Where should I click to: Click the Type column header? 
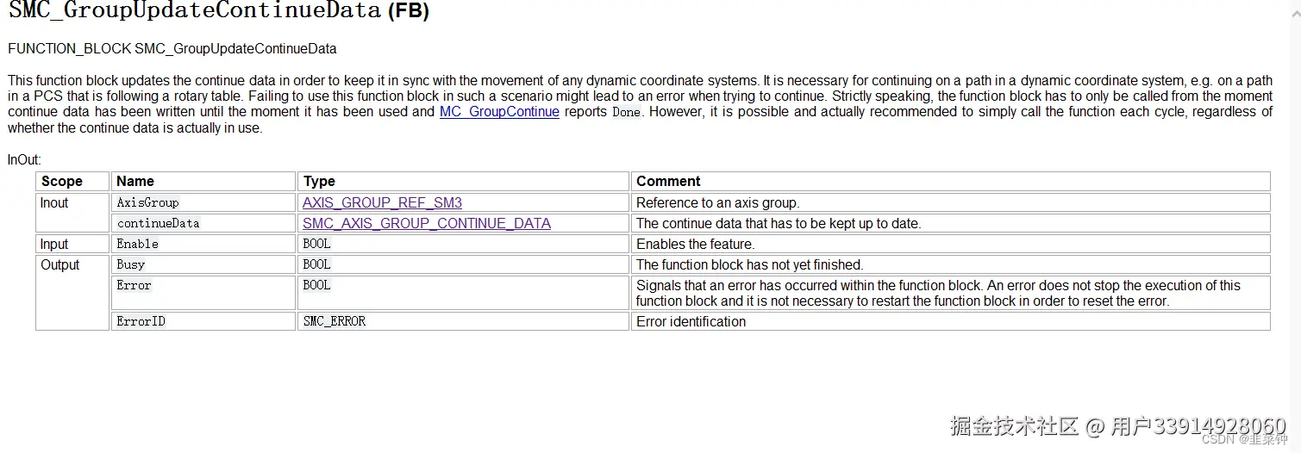[x=319, y=182]
